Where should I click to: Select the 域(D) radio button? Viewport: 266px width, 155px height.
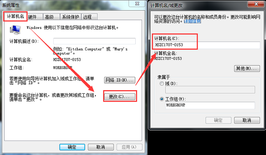[x=161, y=83]
